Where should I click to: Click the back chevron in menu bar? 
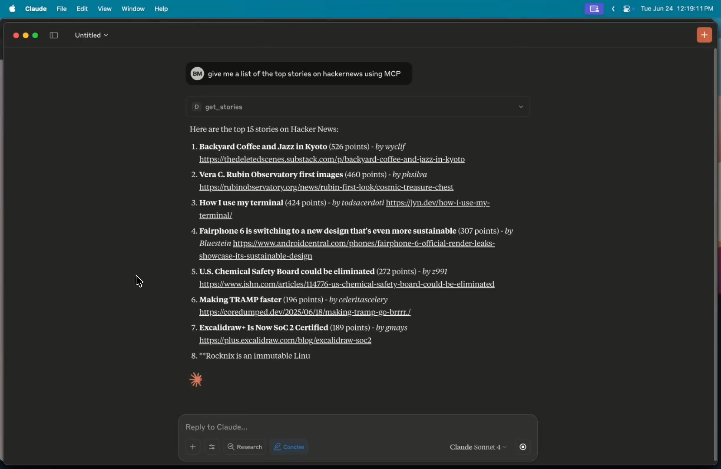click(x=614, y=9)
